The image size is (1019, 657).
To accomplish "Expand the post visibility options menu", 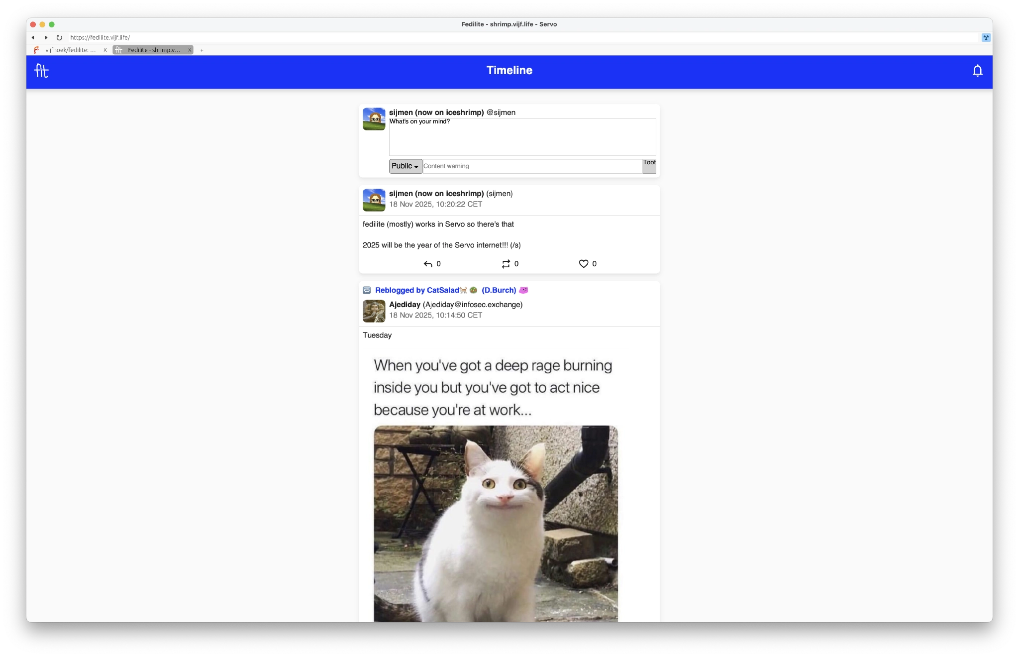I will [x=405, y=166].
